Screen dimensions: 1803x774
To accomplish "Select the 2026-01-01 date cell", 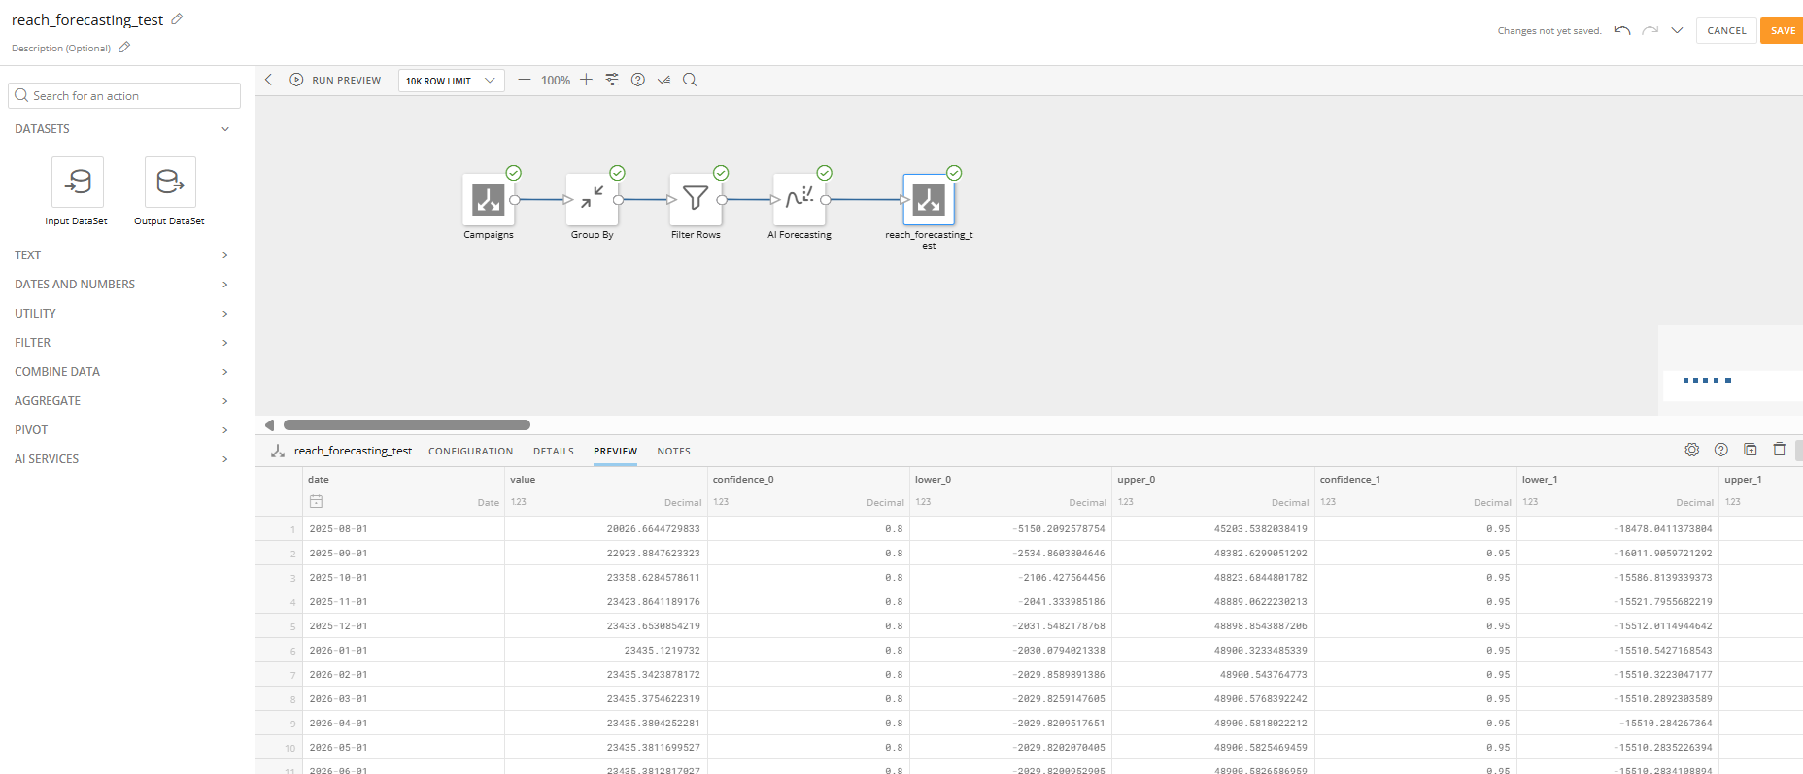I will click(x=403, y=651).
